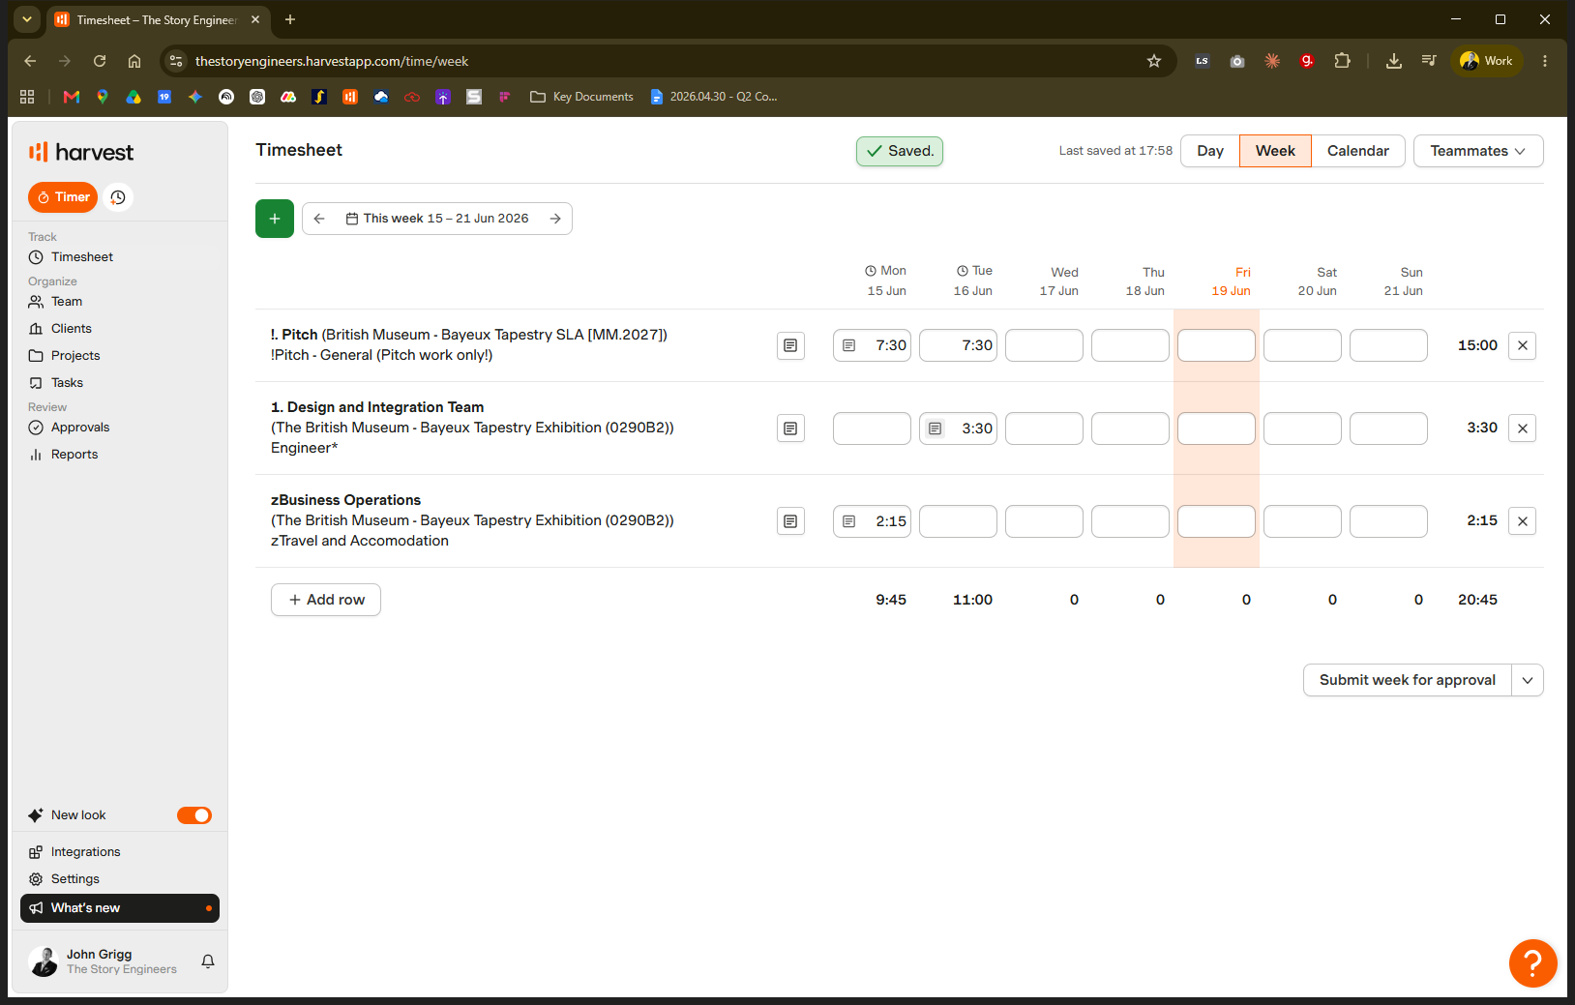The image size is (1575, 1005).
Task: Open browser extensions puzzle icon
Action: (x=1342, y=61)
